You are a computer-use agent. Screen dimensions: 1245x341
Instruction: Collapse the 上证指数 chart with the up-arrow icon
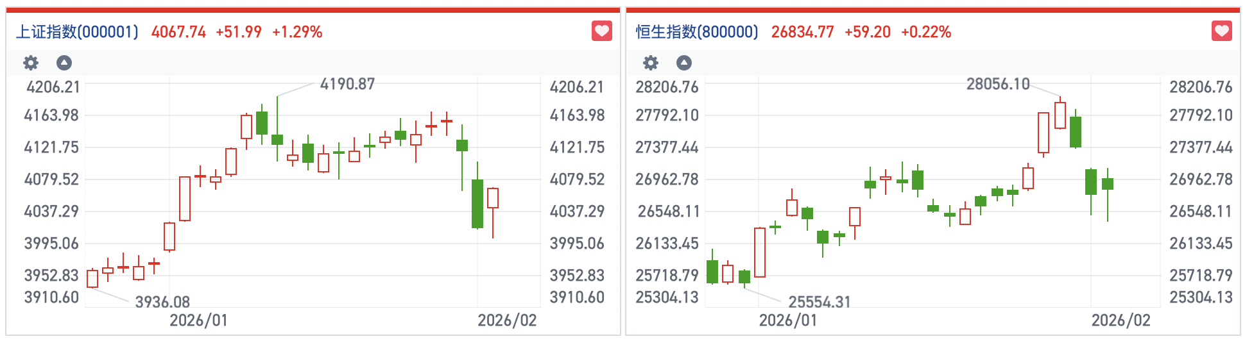point(64,63)
